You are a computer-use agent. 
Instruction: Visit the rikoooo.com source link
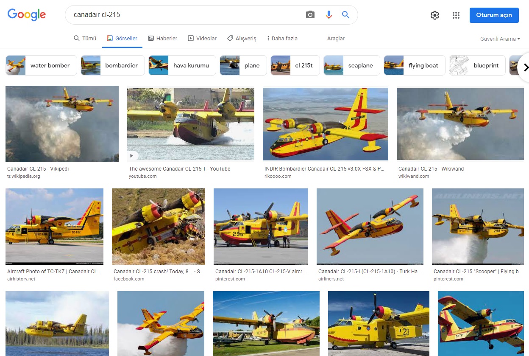(278, 176)
